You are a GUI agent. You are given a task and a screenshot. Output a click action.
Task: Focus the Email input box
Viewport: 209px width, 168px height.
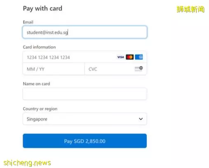85,32
